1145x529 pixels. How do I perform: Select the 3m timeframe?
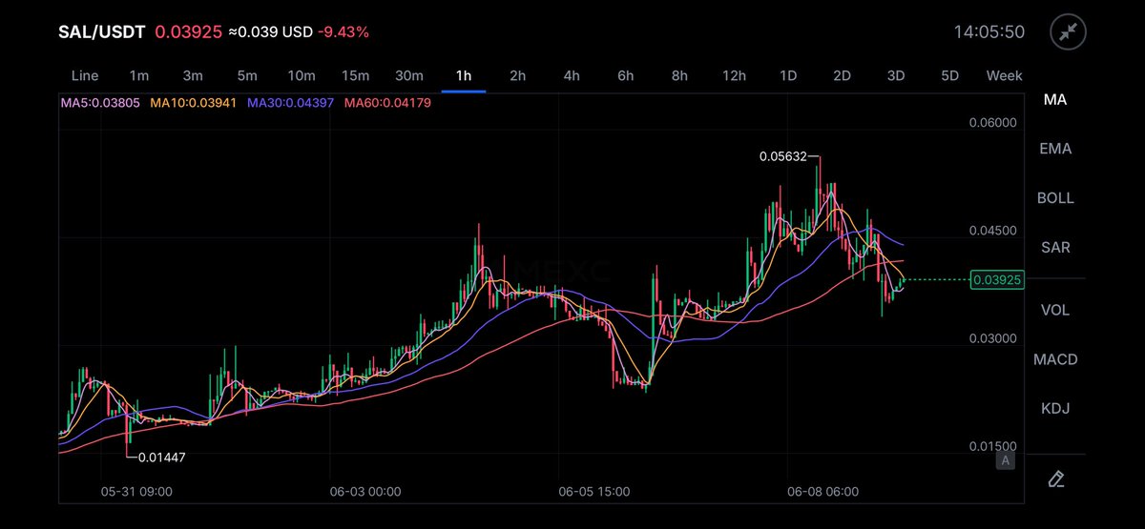coord(193,75)
